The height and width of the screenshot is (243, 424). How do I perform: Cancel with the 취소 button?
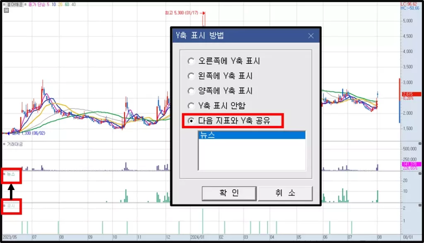coord(285,193)
